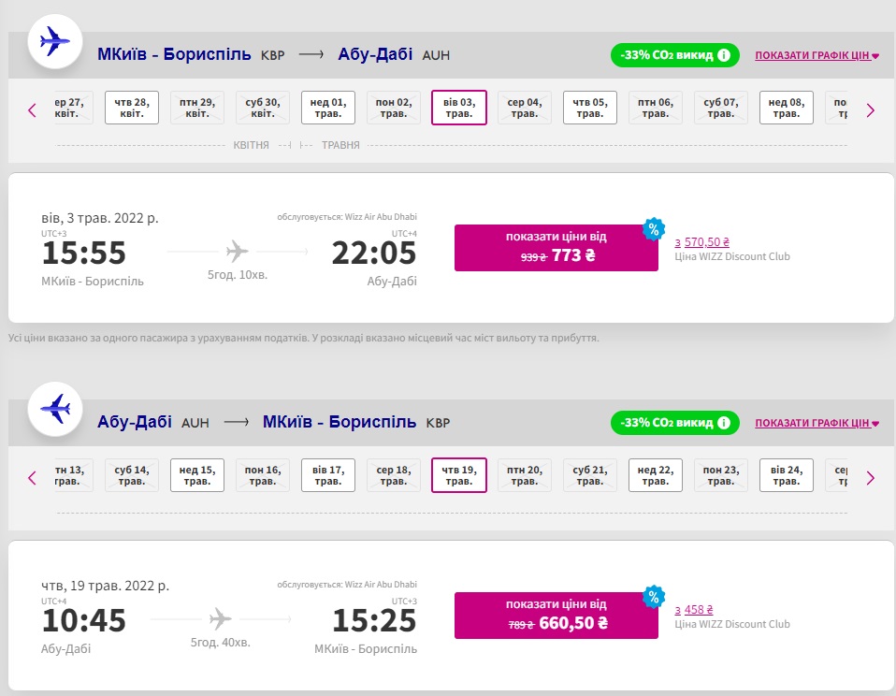Click discount percent badge on 773 ₴ price
Screen dimensions: 896x696
tap(654, 228)
